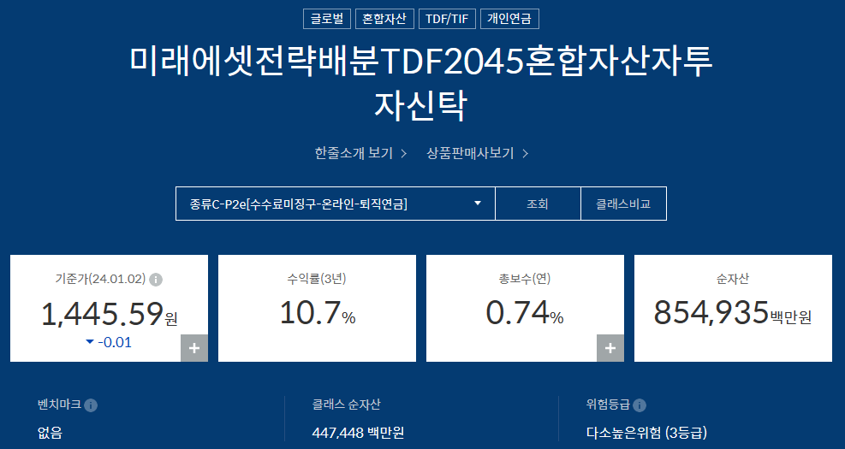Screen dimensions: 845x449
Task: Click the arrow chevron after 상품판매사보기
Action: [x=526, y=153]
